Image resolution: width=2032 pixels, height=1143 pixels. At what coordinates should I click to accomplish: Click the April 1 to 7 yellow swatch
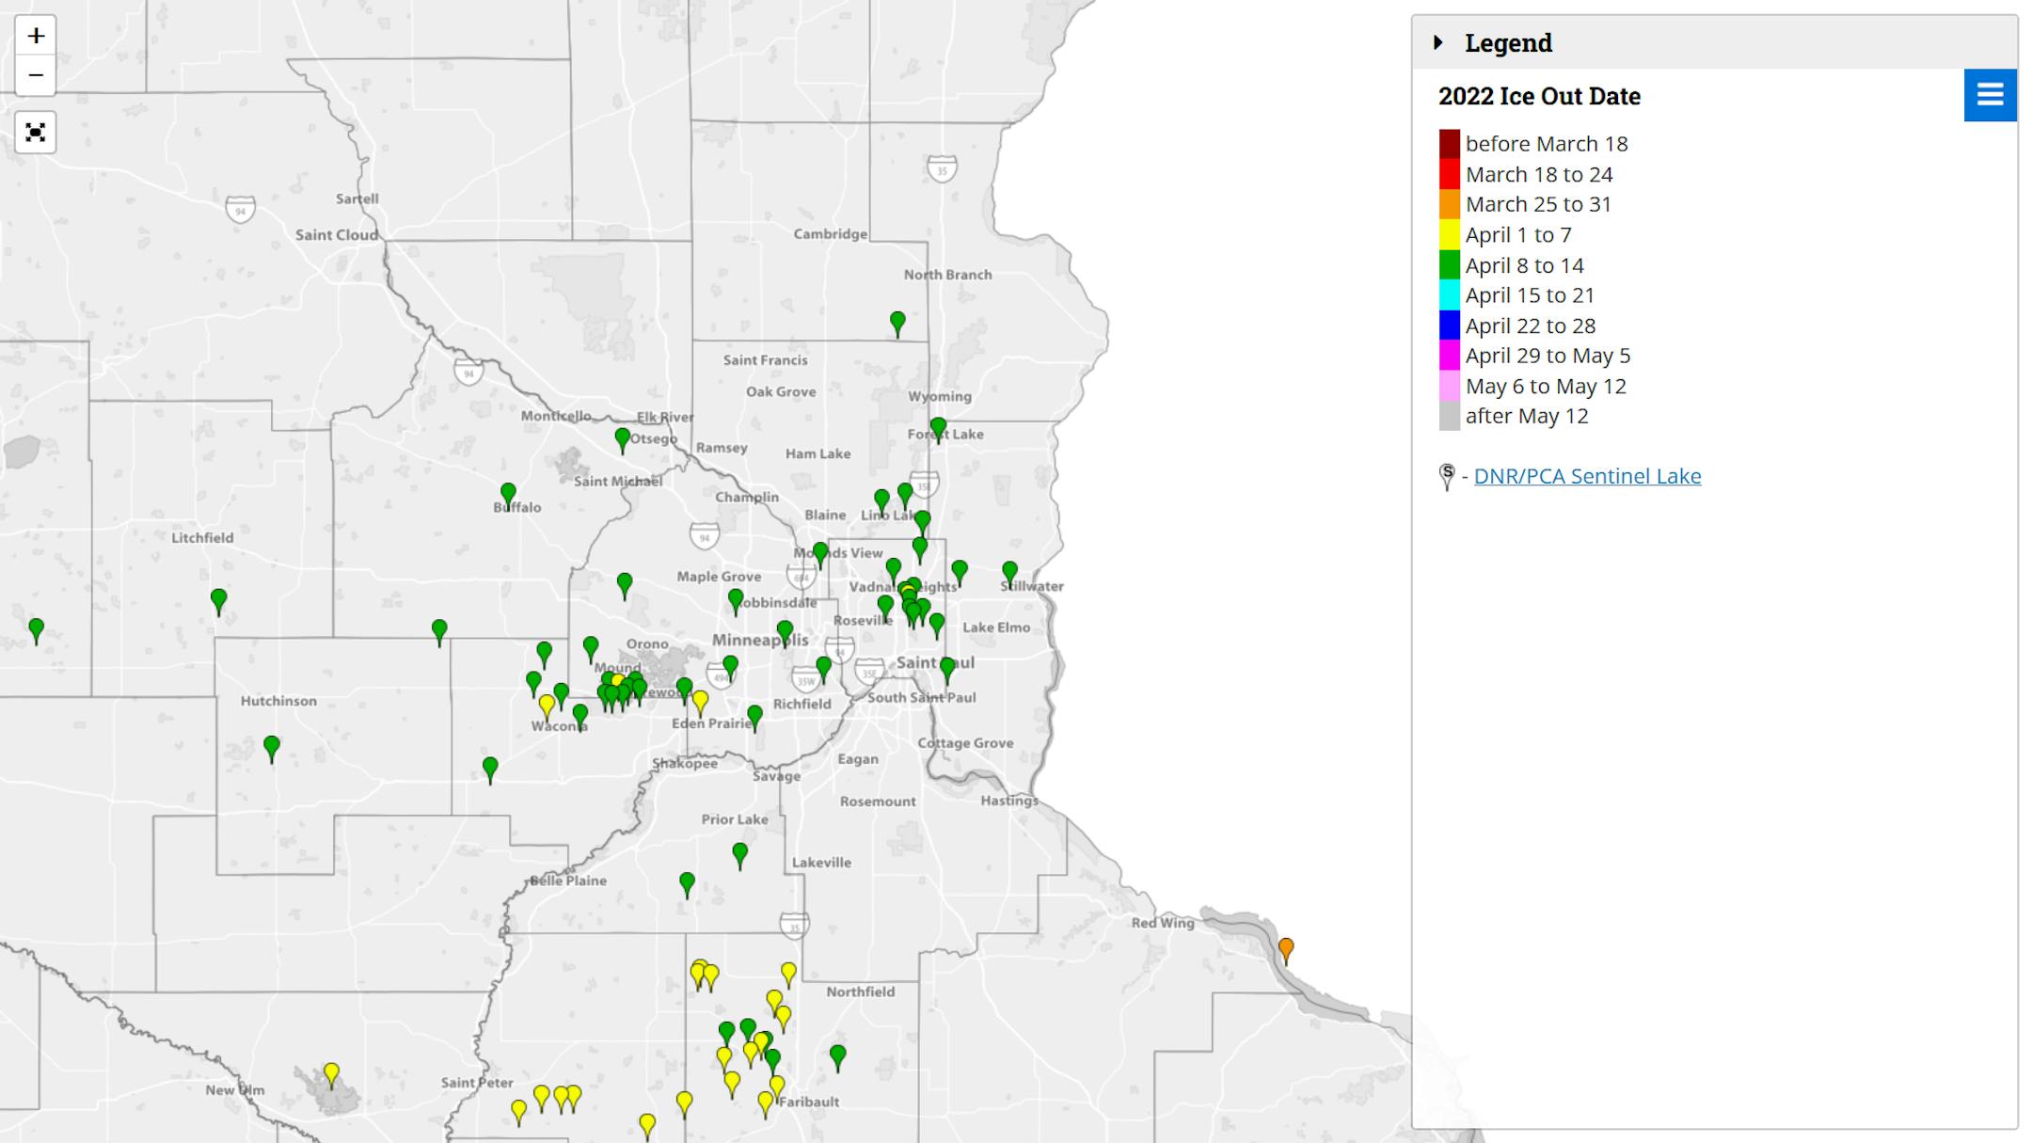tap(1449, 235)
